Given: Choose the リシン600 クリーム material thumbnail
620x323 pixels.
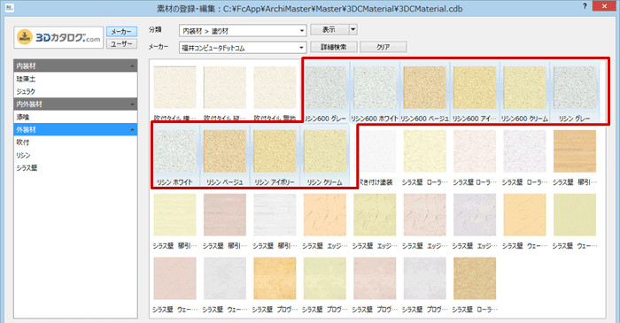Looking at the screenshot, I should [x=524, y=88].
